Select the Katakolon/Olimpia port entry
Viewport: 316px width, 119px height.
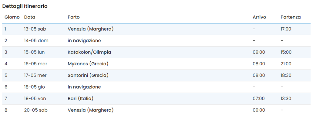[x=89, y=52]
